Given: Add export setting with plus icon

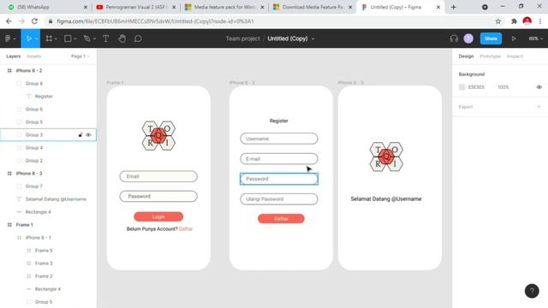Looking at the screenshot, I should (x=539, y=106).
